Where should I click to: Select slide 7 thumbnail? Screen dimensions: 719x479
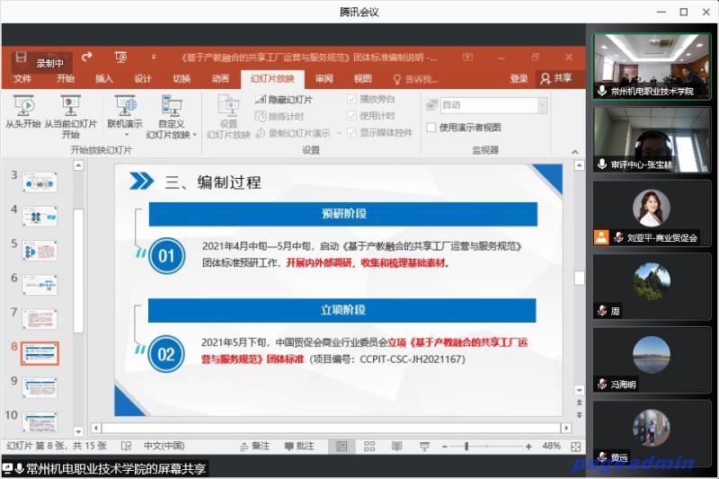tap(40, 319)
